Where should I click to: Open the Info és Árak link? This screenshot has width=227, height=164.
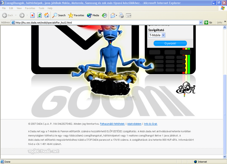[x=151, y=124]
